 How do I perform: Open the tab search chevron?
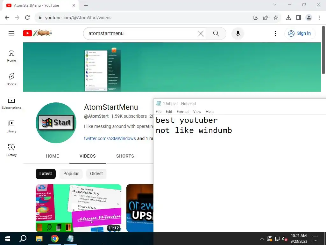point(275,4)
